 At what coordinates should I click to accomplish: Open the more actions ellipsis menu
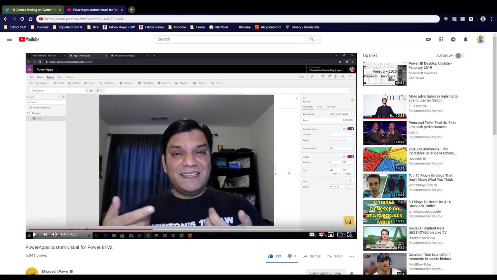[352, 256]
